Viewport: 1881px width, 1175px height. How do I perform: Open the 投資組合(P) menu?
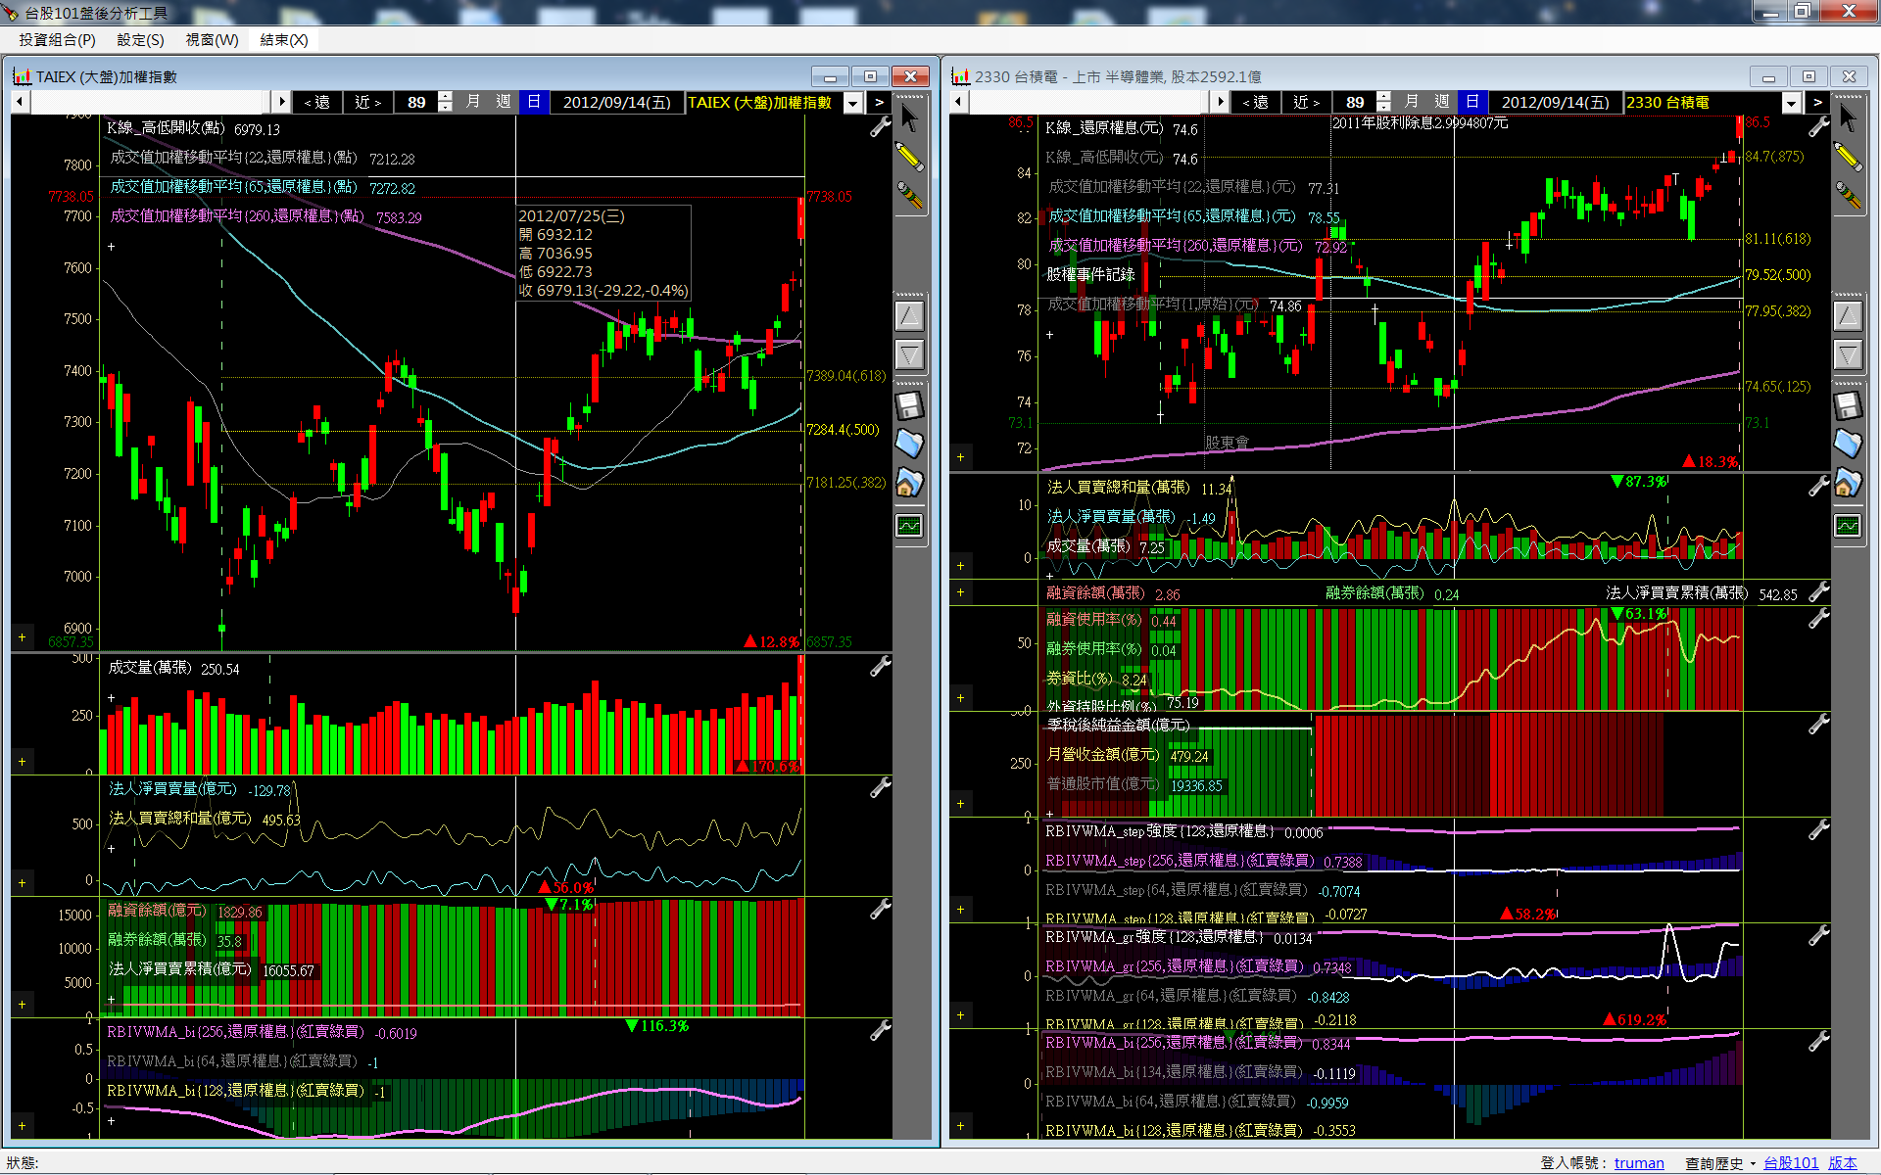(x=57, y=40)
